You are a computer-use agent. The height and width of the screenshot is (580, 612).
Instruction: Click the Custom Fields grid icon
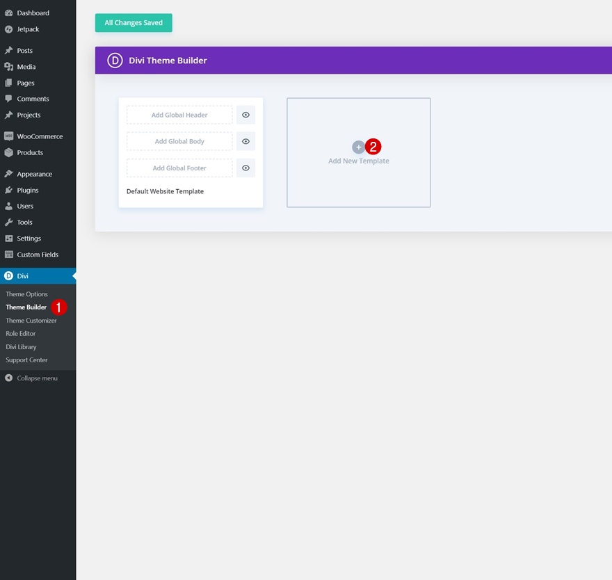coord(8,255)
